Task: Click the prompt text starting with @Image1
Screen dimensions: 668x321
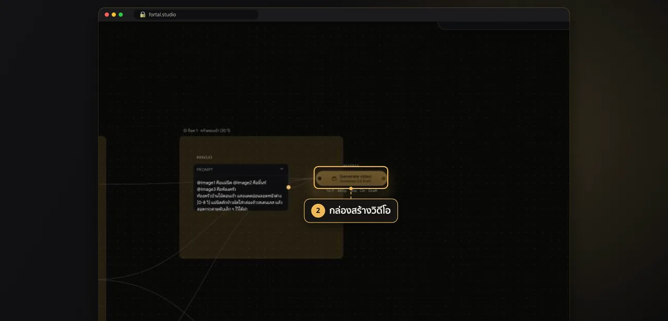Action: (x=240, y=195)
